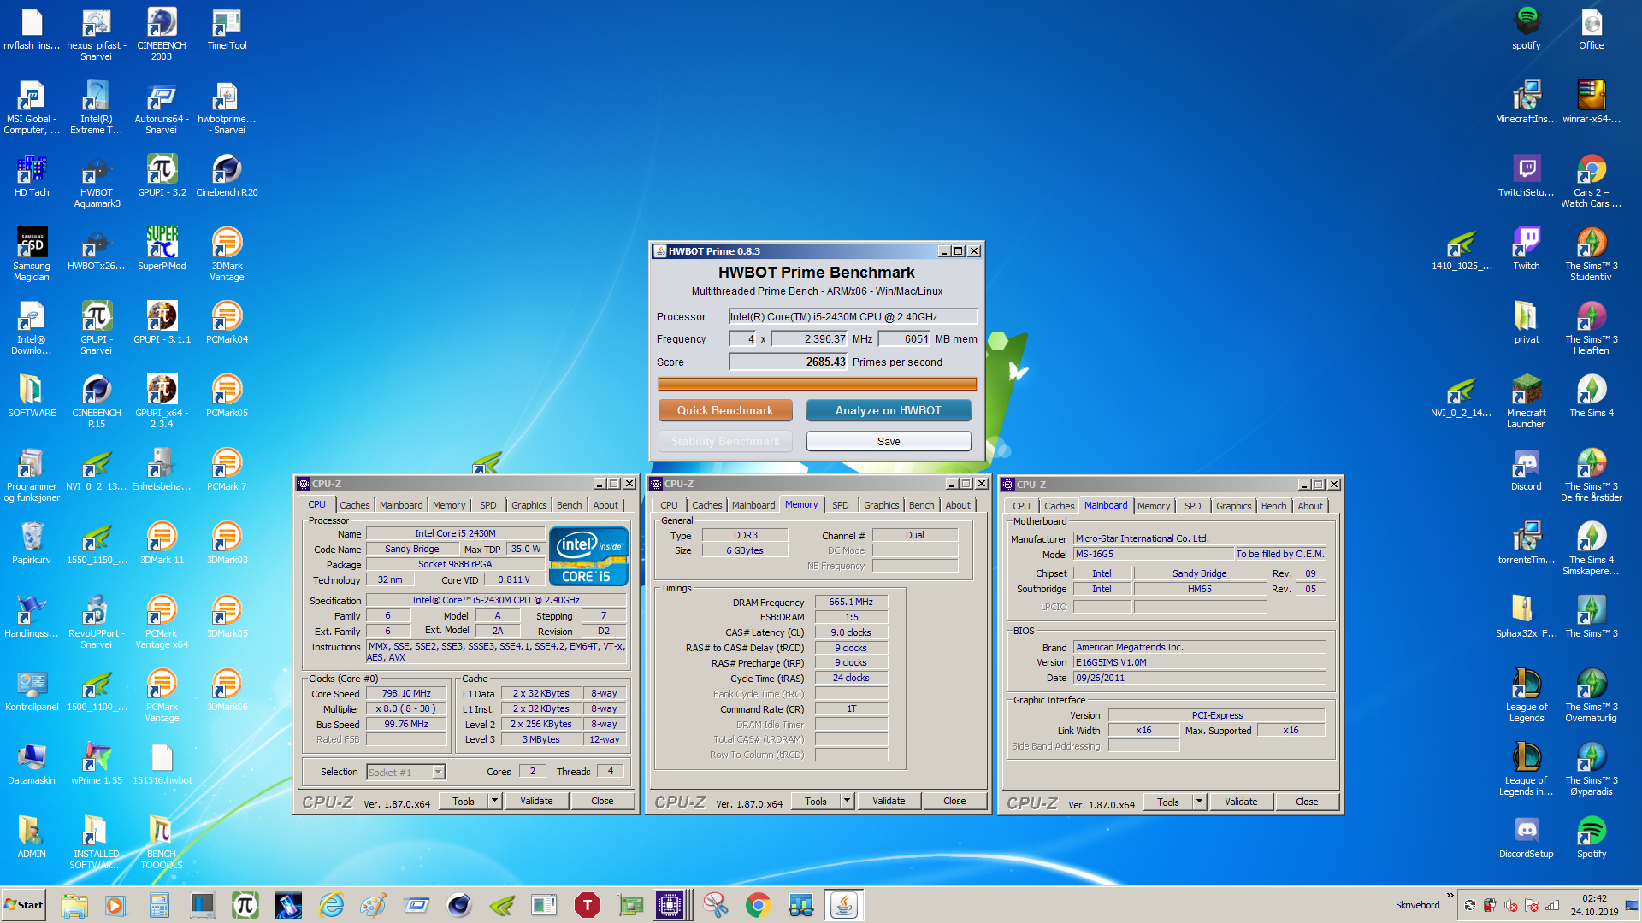Click the HWBOT Prime progress bar

pyautogui.click(x=817, y=385)
